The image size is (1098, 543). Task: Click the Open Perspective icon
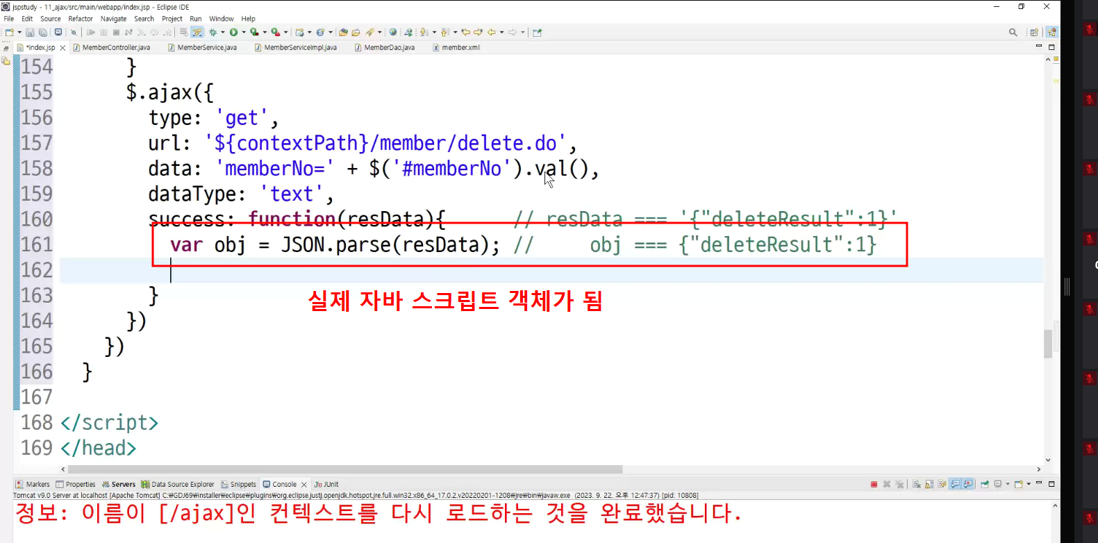pyautogui.click(x=1034, y=33)
